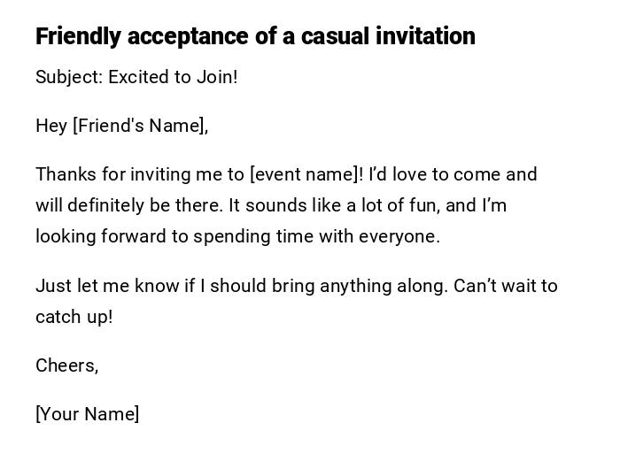Click the "catch up!" text
Viewport: 620px width, 469px height.
pos(74,317)
